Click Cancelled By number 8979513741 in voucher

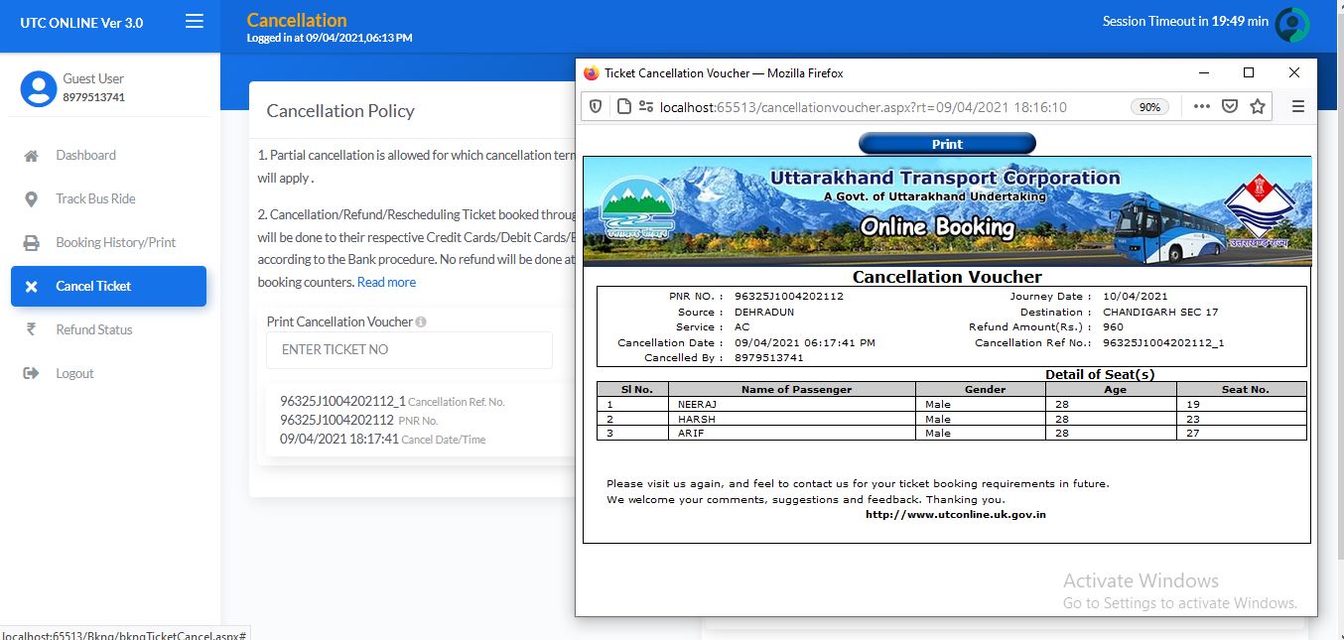click(769, 358)
